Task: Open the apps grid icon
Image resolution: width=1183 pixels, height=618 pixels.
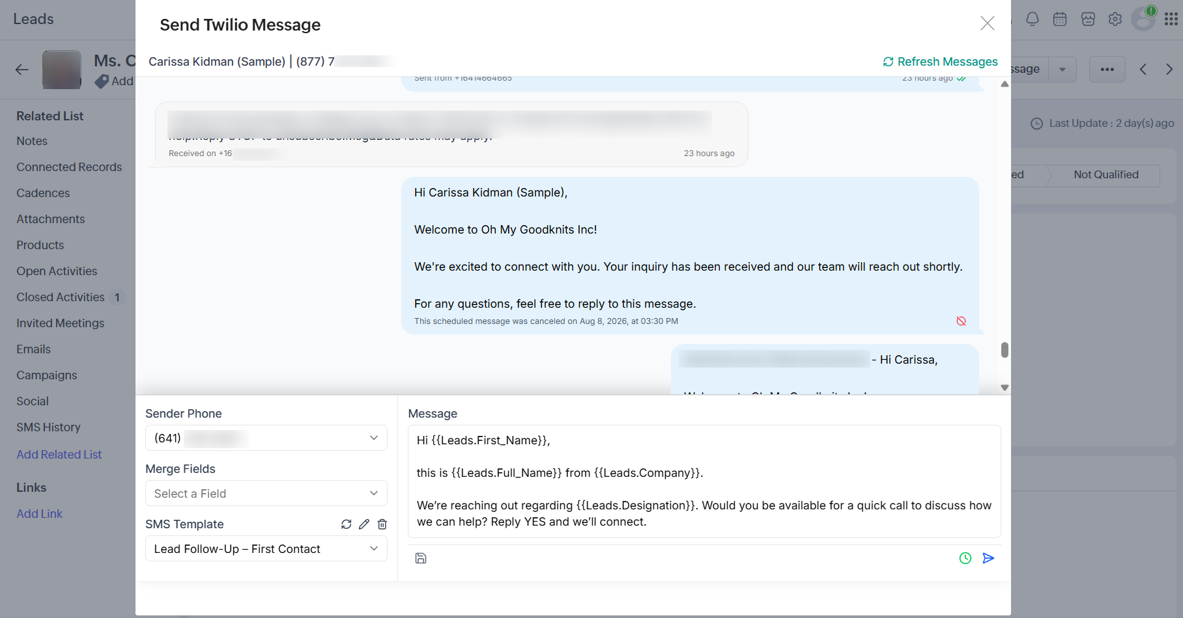Action: coord(1171,20)
